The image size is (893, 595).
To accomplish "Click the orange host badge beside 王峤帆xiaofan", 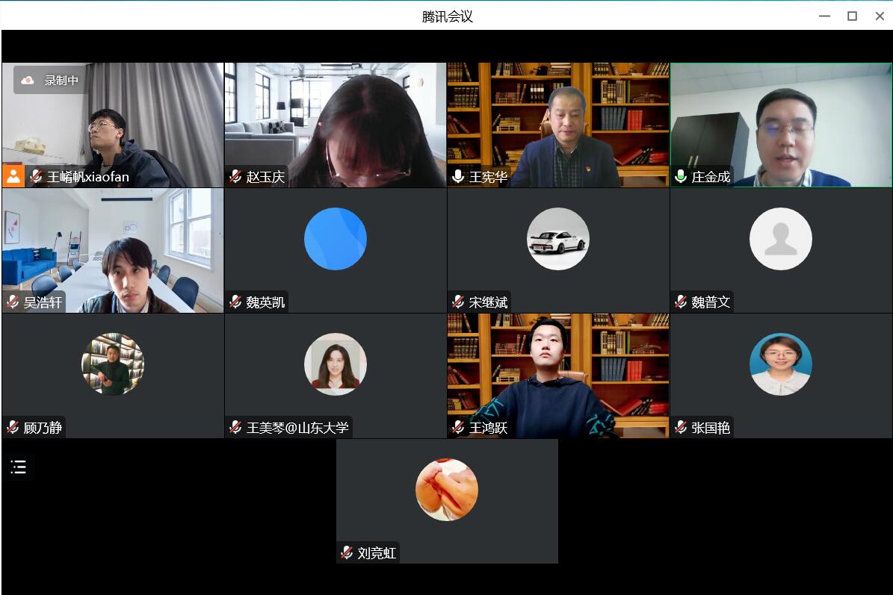I will tap(13, 176).
